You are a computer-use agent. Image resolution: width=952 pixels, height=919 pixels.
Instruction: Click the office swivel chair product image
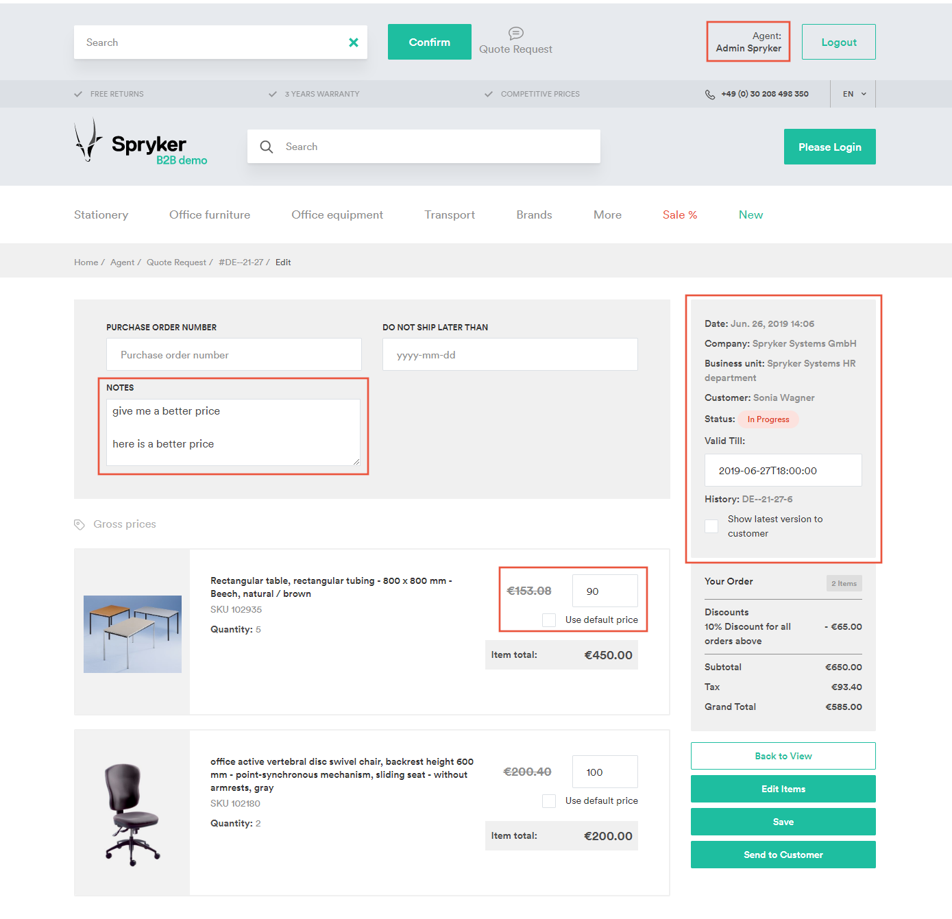point(132,814)
